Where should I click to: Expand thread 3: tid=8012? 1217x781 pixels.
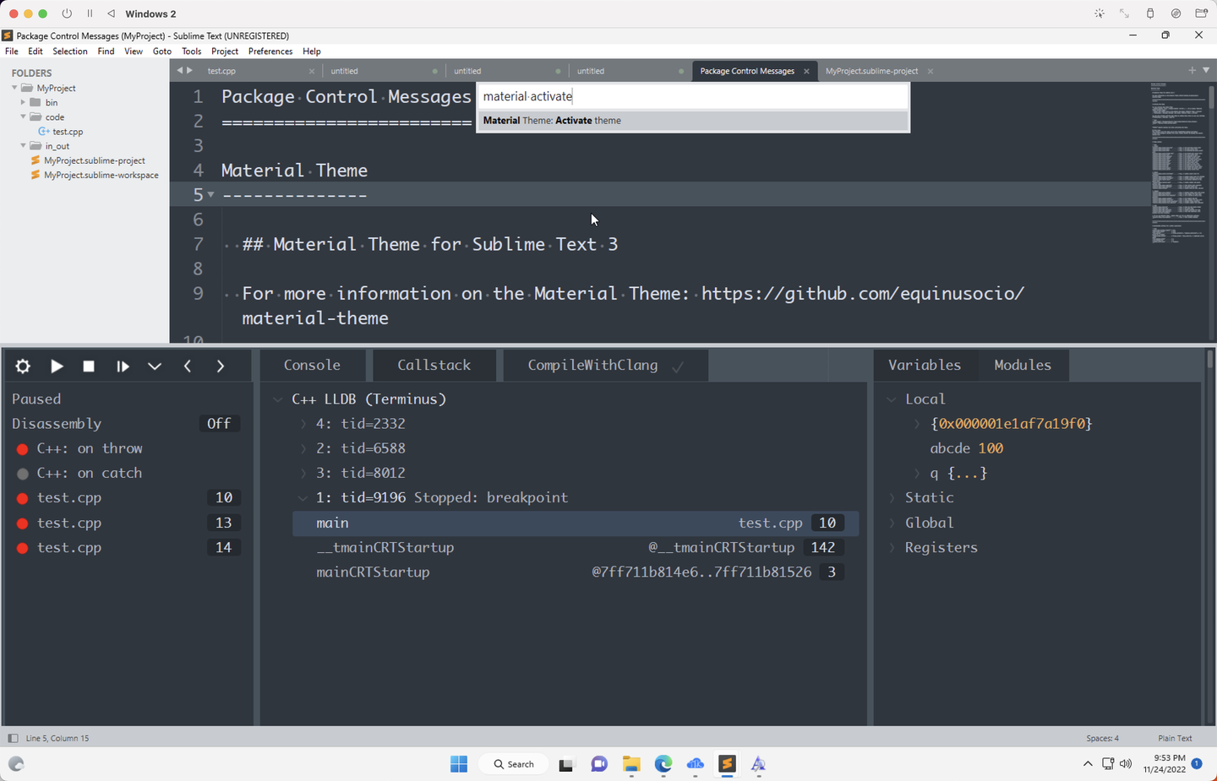303,474
